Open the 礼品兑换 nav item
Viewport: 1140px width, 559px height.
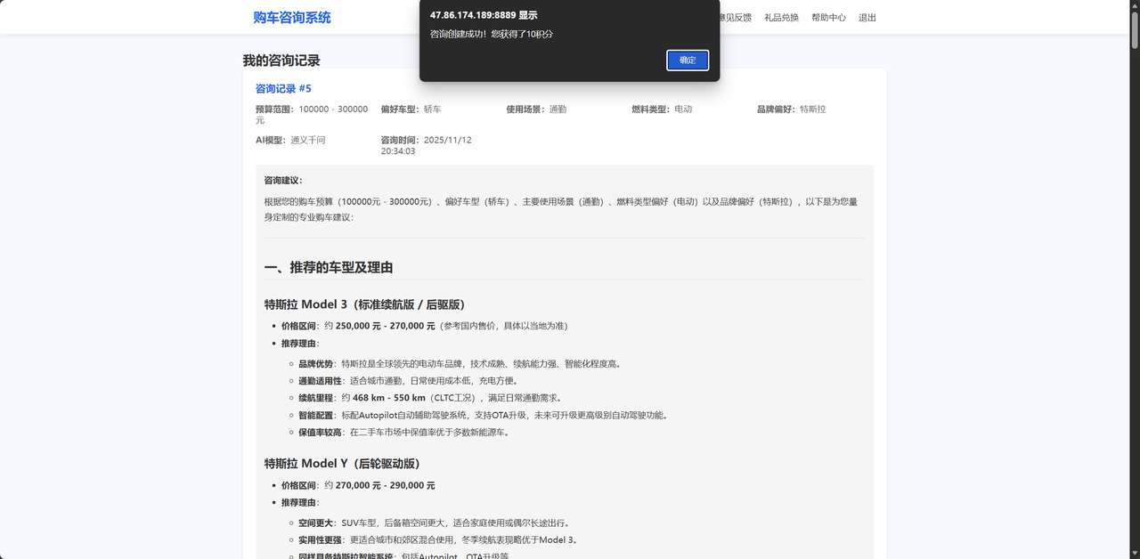click(x=781, y=18)
